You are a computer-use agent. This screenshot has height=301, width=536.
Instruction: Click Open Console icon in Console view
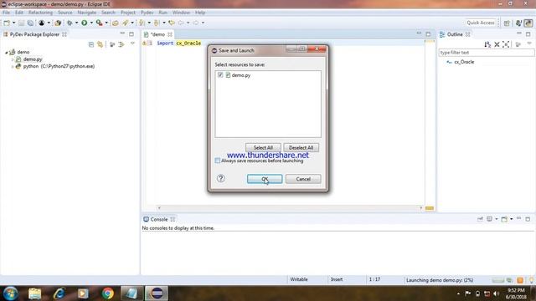coord(504,219)
